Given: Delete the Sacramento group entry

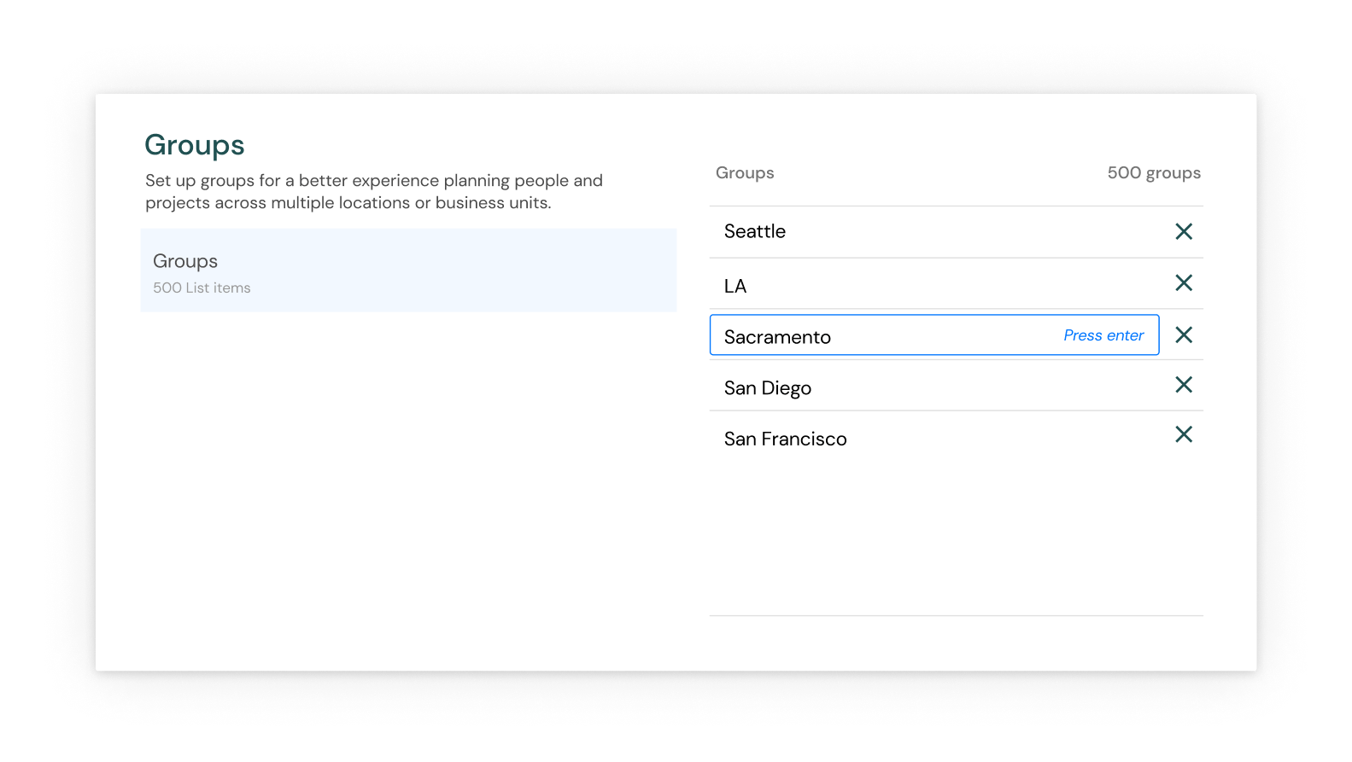Looking at the screenshot, I should (x=1183, y=334).
